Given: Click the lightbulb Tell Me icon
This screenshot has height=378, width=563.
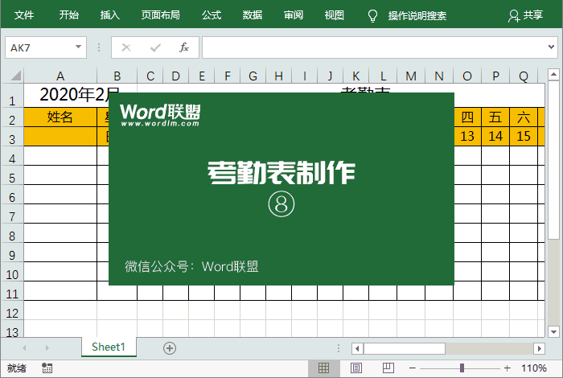Looking at the screenshot, I should coord(372,16).
